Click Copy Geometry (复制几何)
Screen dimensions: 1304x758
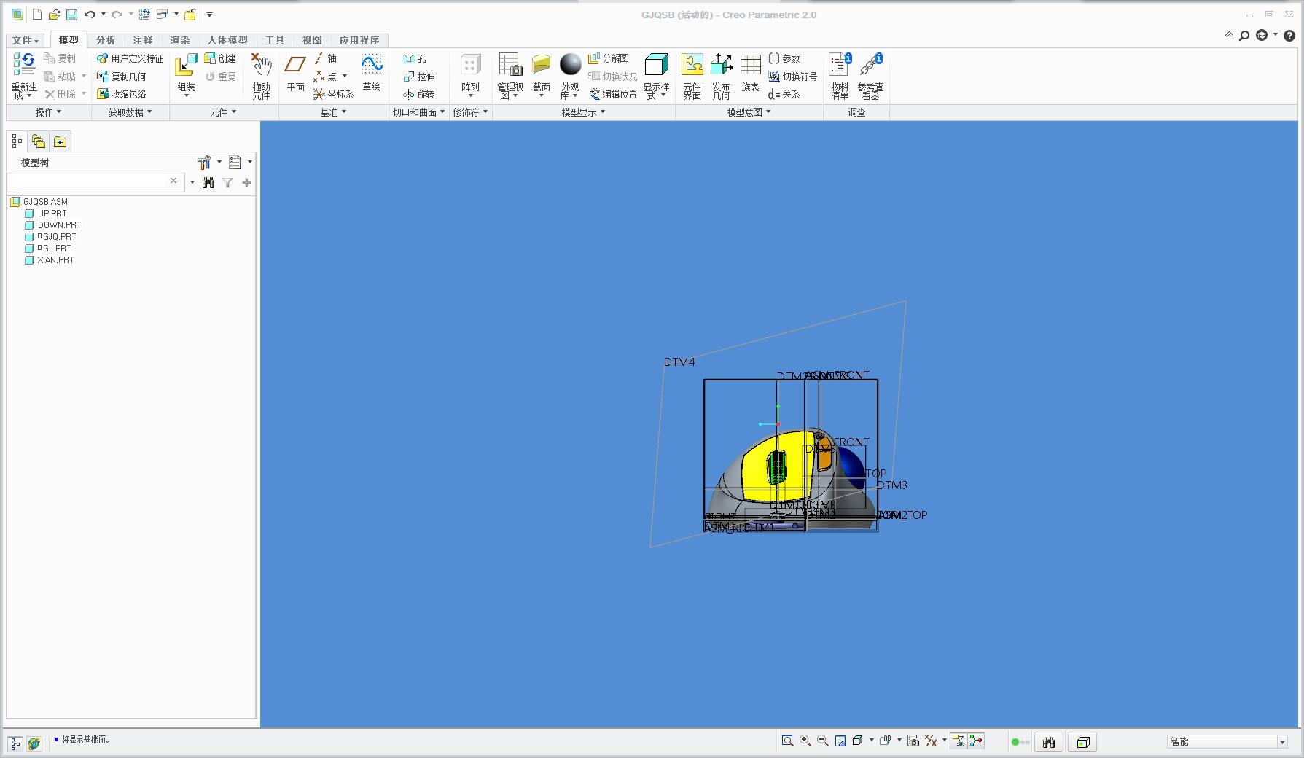pos(122,76)
